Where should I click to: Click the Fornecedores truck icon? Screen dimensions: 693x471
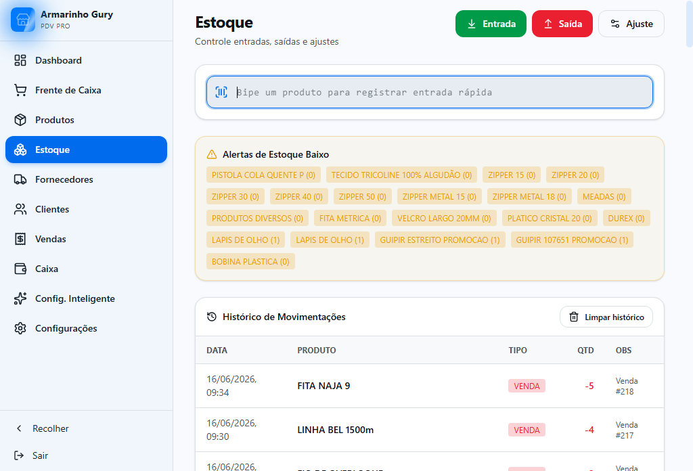[20, 179]
